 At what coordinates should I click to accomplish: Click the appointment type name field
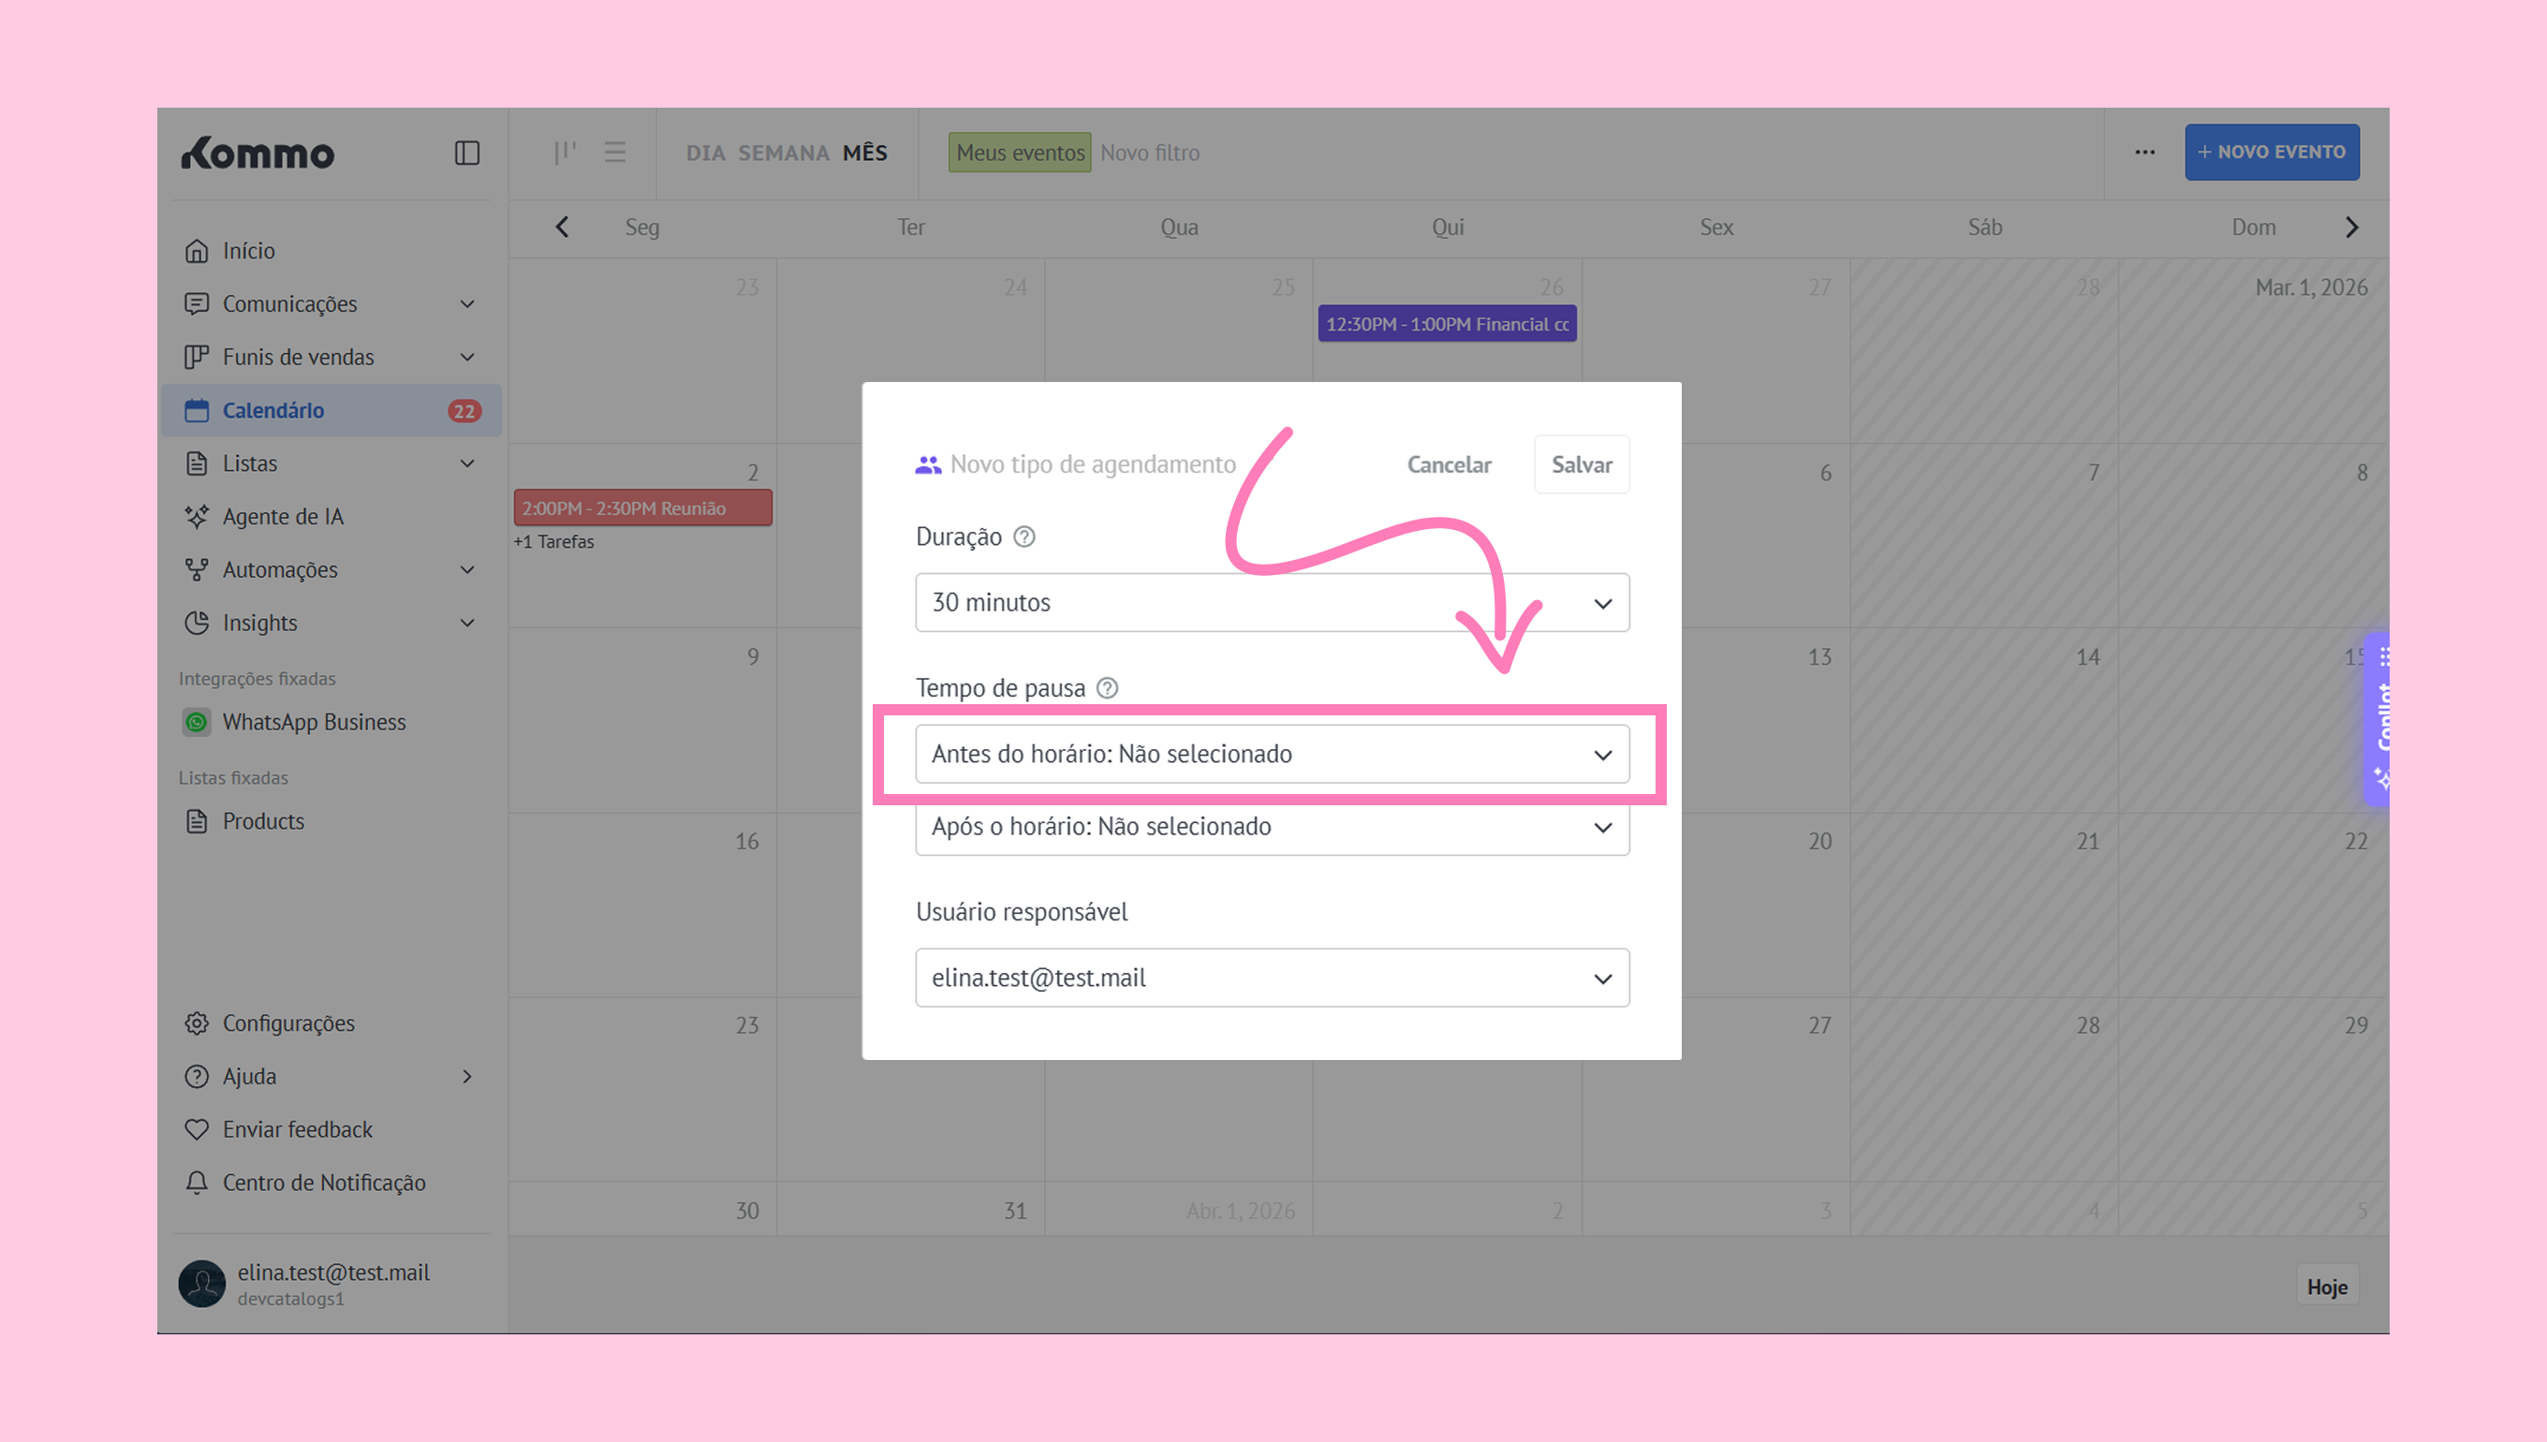click(x=1094, y=464)
